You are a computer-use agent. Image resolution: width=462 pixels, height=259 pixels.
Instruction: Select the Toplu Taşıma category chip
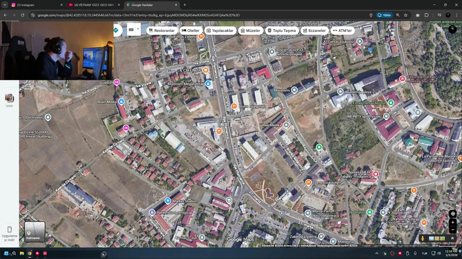pos(282,31)
